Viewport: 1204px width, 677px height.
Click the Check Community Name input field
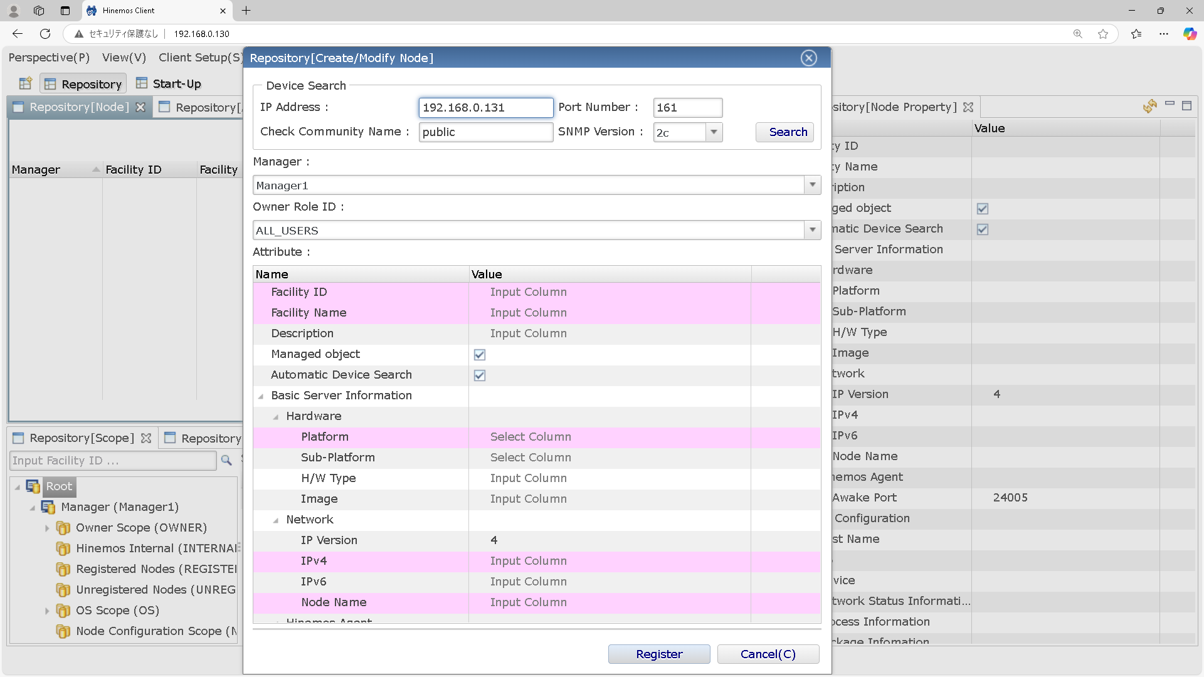coord(485,132)
